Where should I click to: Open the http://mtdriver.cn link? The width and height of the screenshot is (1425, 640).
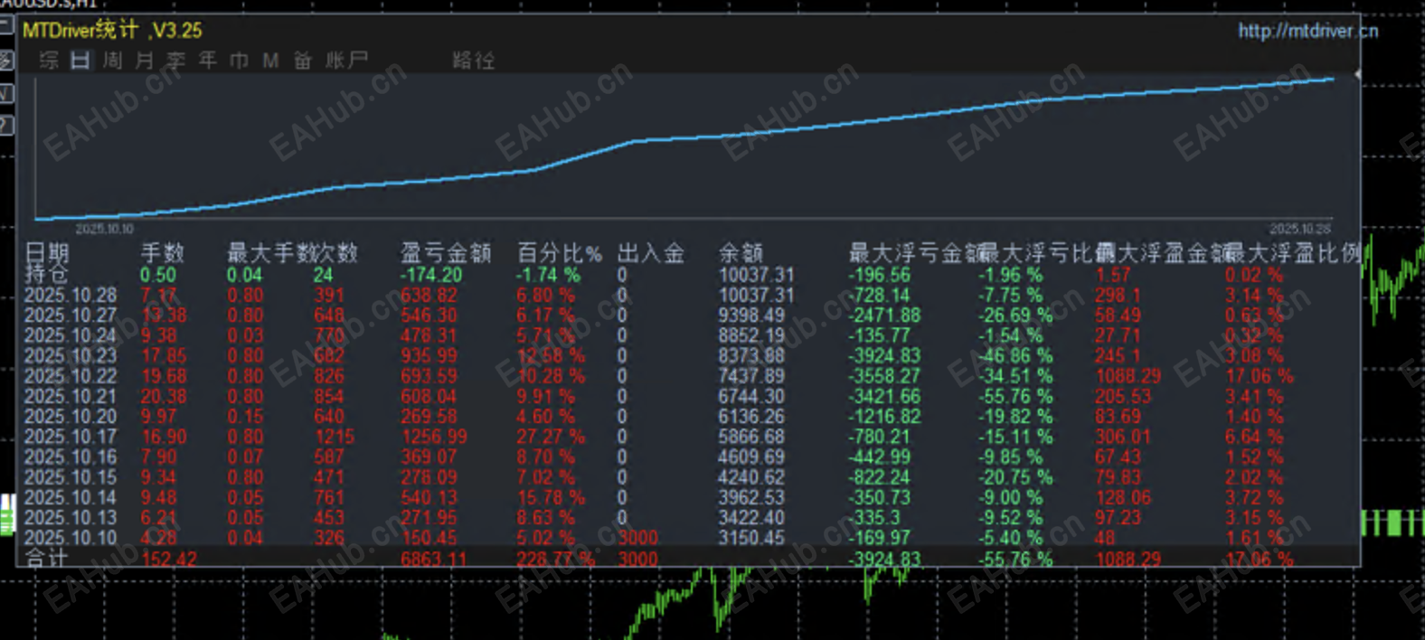click(1307, 31)
